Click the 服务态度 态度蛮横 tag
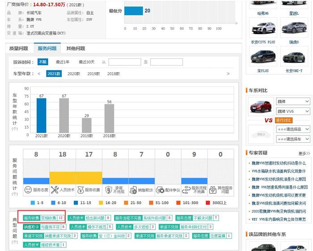 tap(212, 236)
